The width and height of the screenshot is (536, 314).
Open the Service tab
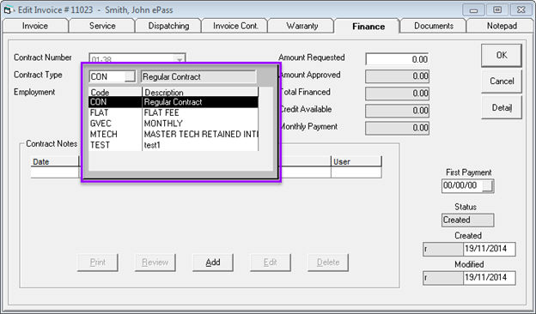102,26
